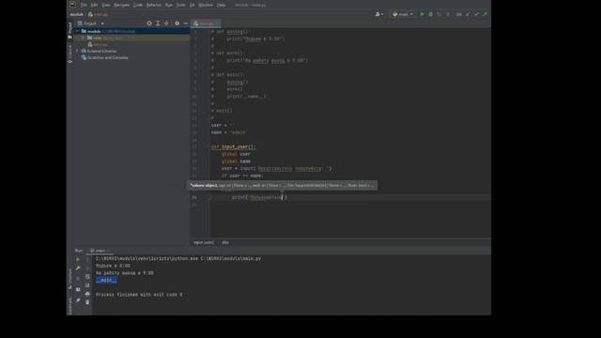Click the PyCharm application logo icon
Image resolution: width=601 pixels, height=338 pixels.
point(72,5)
